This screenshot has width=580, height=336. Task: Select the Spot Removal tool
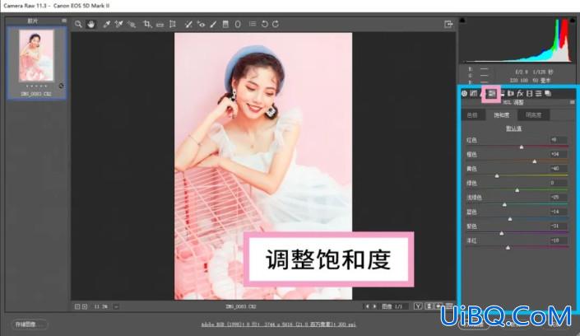point(188,25)
